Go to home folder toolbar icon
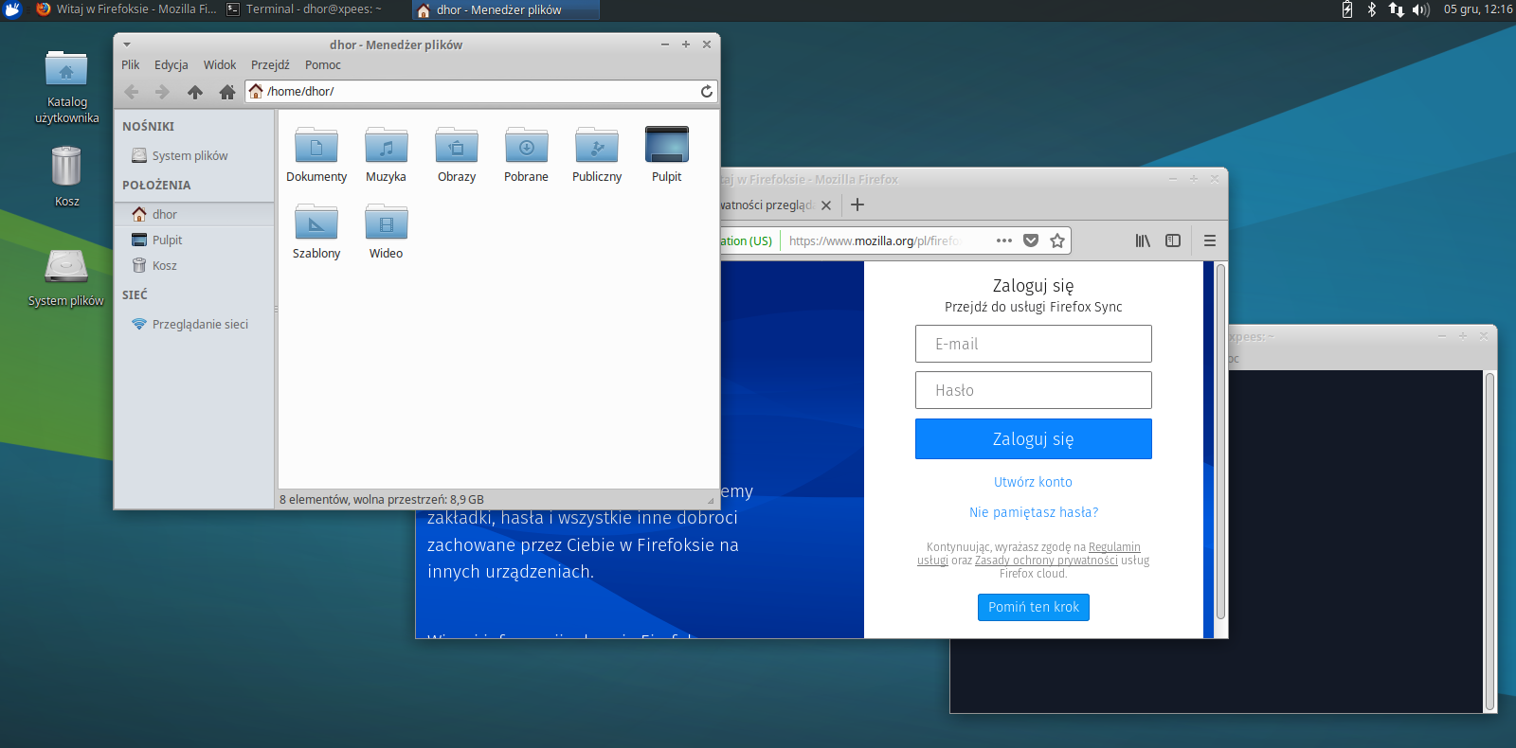The image size is (1516, 748). pyautogui.click(x=226, y=92)
